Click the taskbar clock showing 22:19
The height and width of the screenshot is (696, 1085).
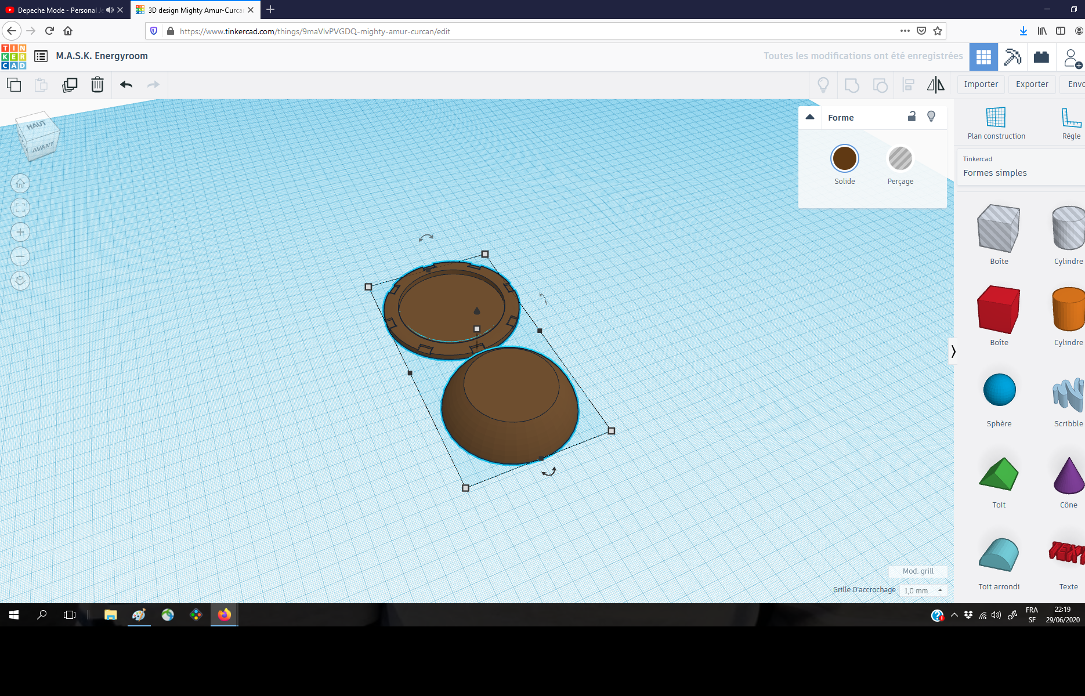point(1062,615)
